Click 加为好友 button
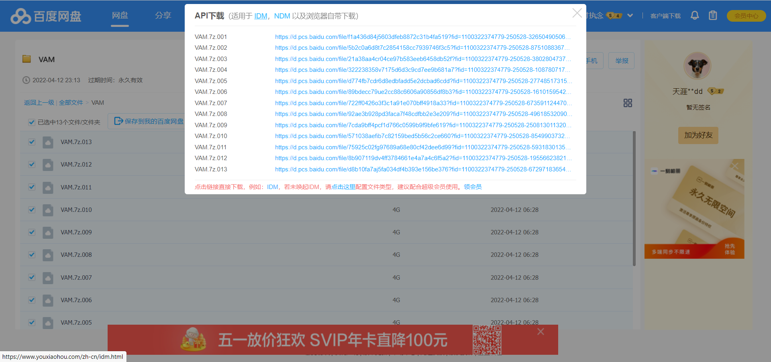Image resolution: width=771 pixels, height=362 pixels. coord(698,135)
